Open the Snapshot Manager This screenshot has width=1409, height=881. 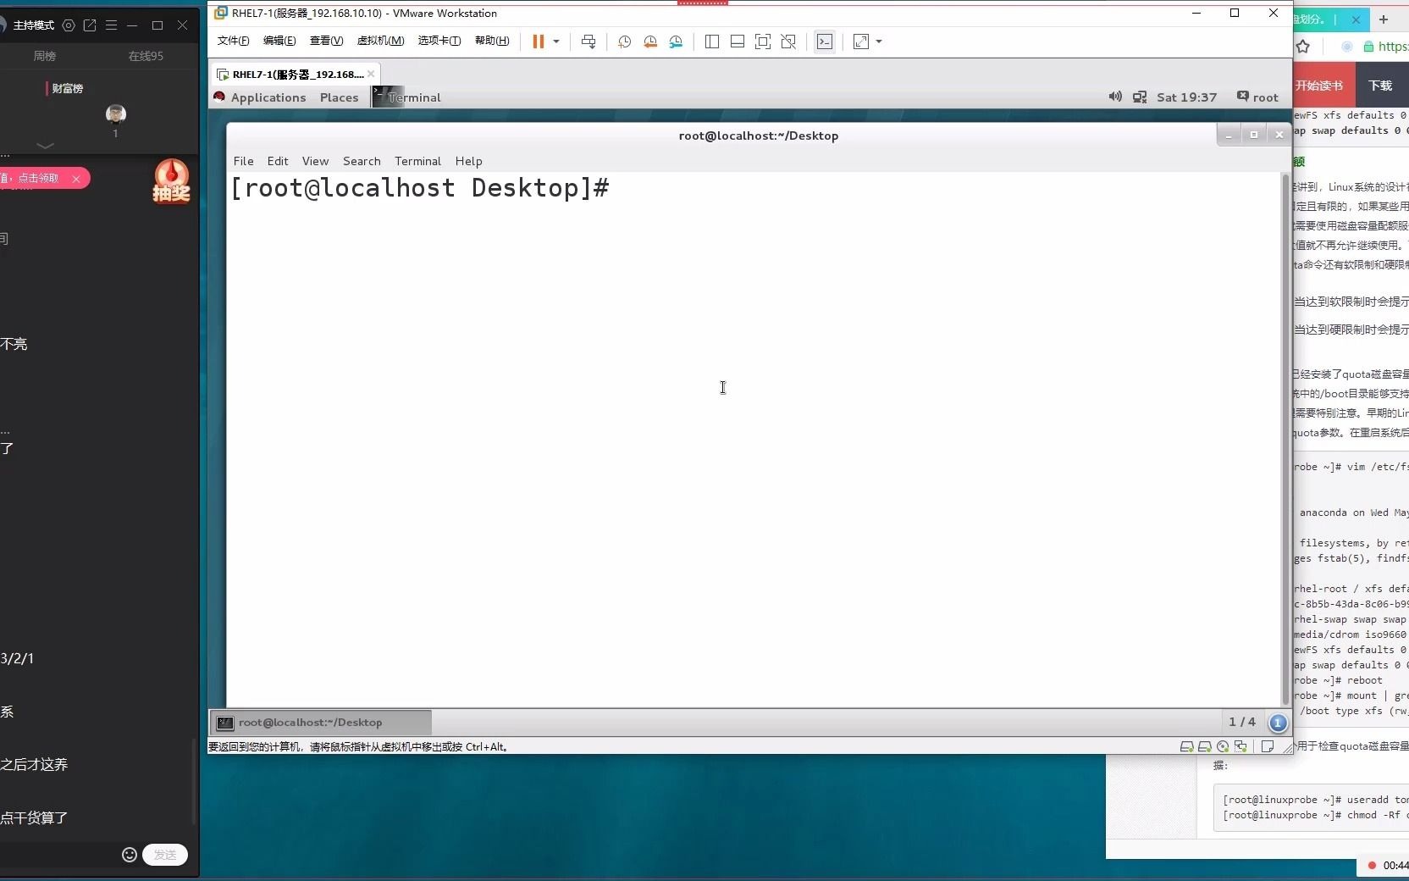pyautogui.click(x=677, y=42)
